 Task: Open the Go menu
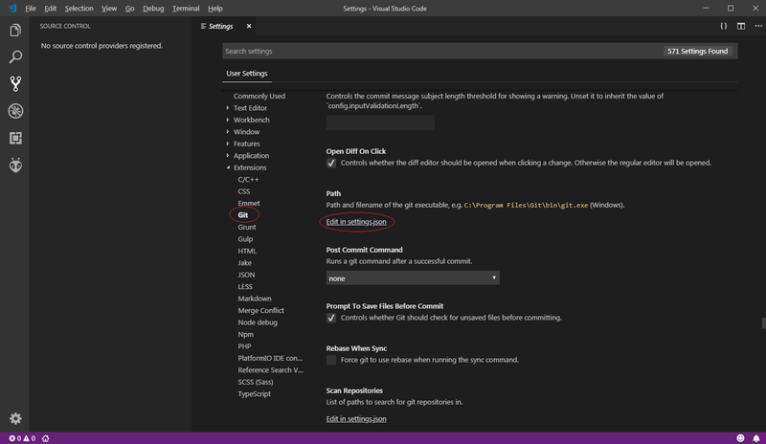(x=129, y=9)
